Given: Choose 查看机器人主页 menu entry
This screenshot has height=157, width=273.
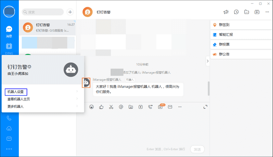Looking at the screenshot, I should pos(19,99).
